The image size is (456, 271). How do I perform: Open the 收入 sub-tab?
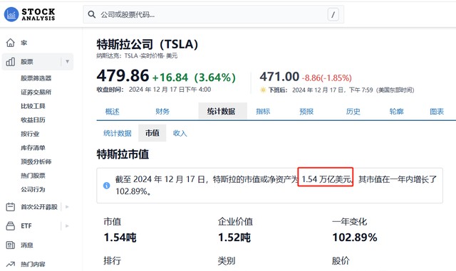[180, 133]
